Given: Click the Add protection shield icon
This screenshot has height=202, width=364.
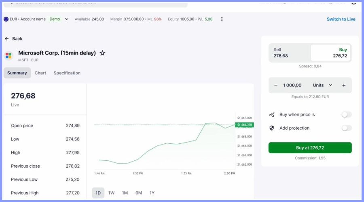Looking at the screenshot, I should point(272,128).
